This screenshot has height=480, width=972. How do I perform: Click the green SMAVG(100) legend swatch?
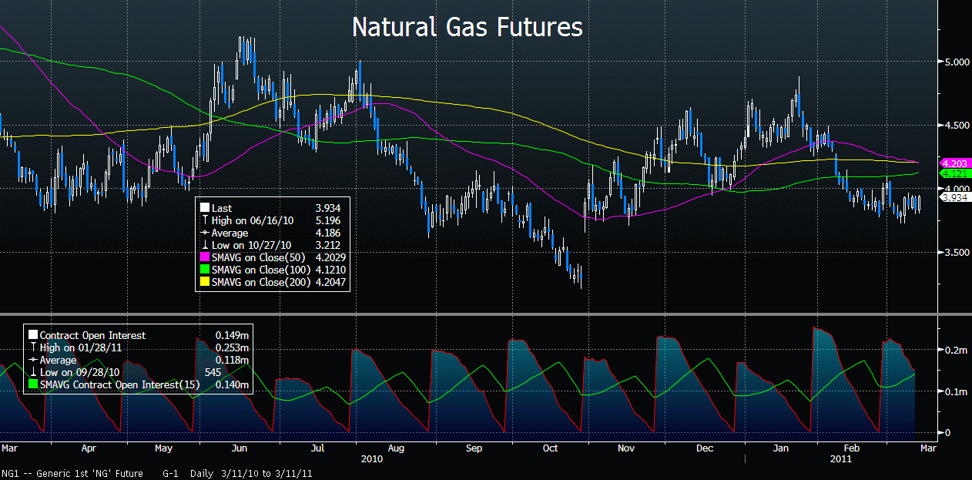tap(204, 270)
